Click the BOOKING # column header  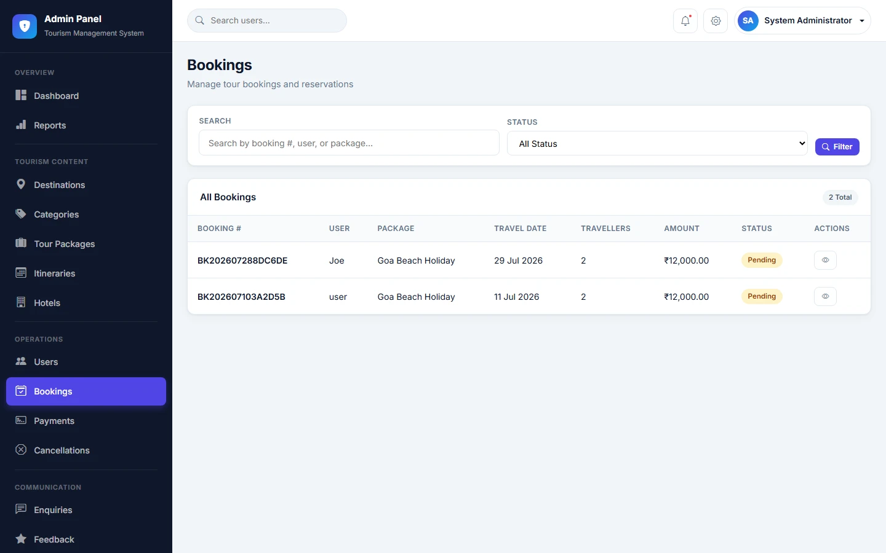click(x=219, y=229)
